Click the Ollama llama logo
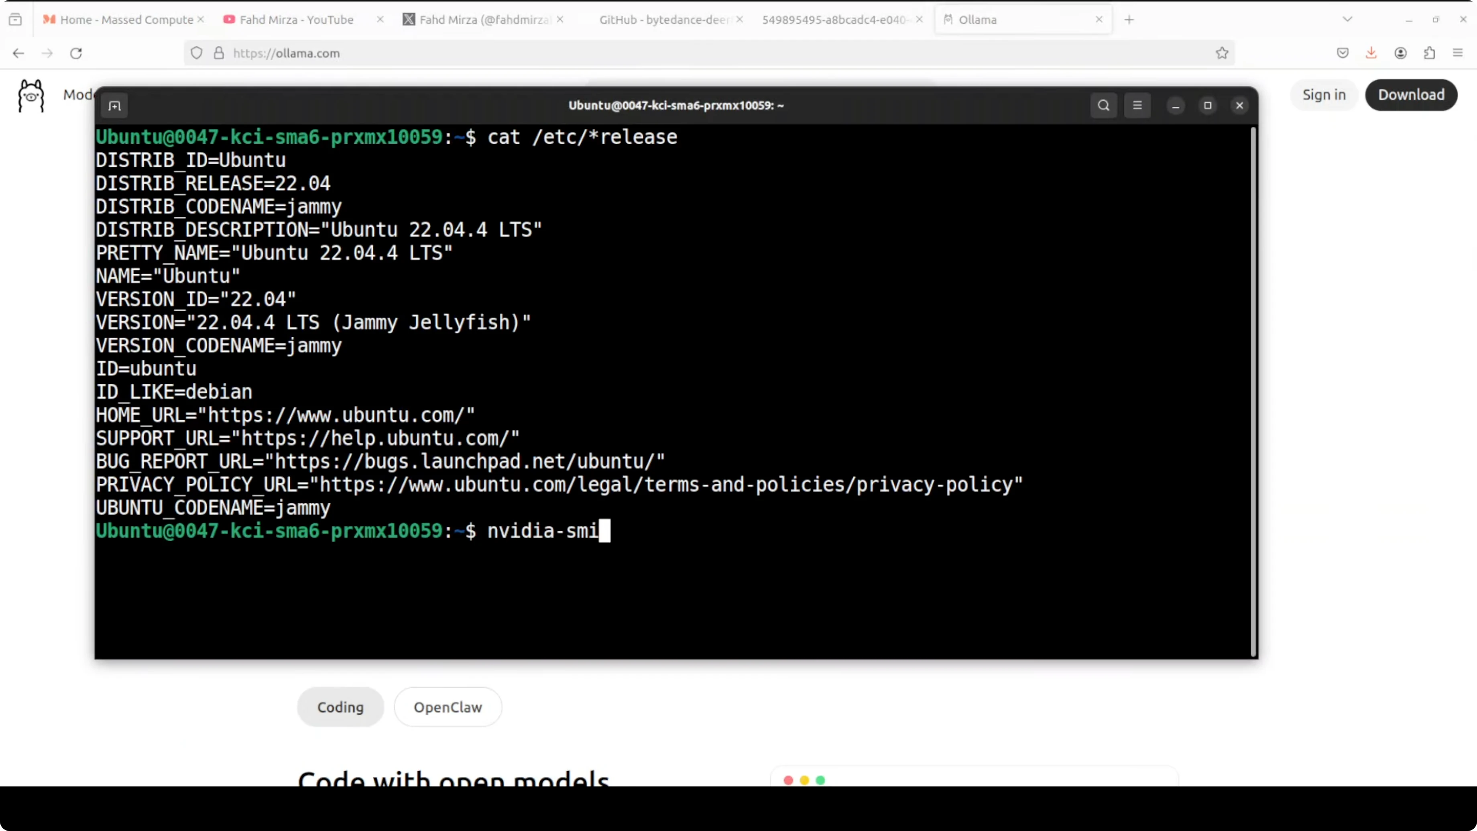 tap(31, 95)
